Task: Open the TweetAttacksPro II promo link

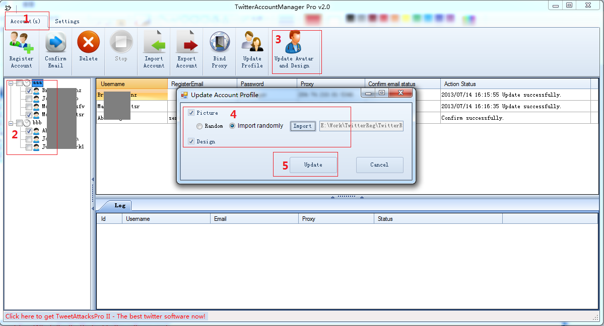Action: (x=105, y=316)
